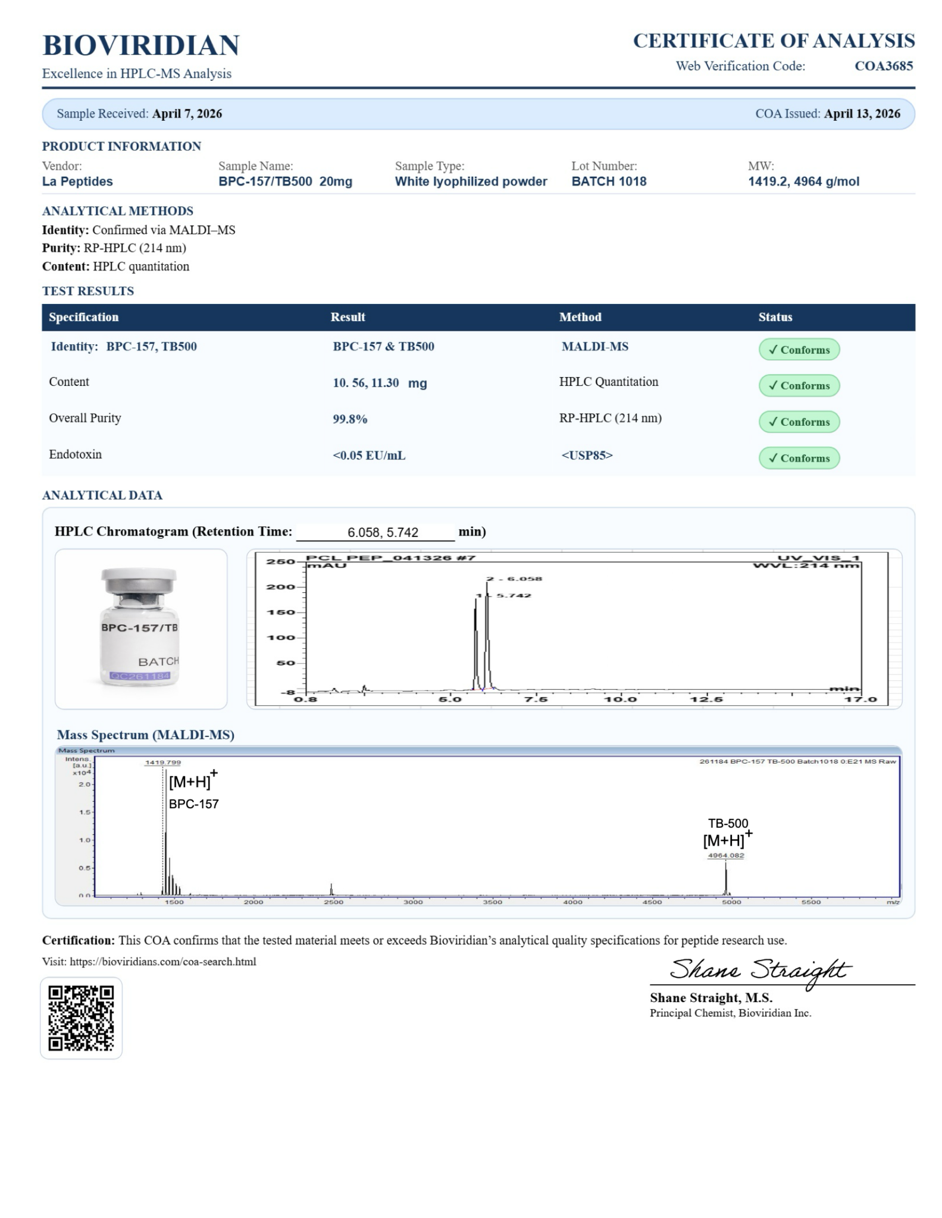
Task: Click the White lyophilized powder sample type
Action: [471, 181]
